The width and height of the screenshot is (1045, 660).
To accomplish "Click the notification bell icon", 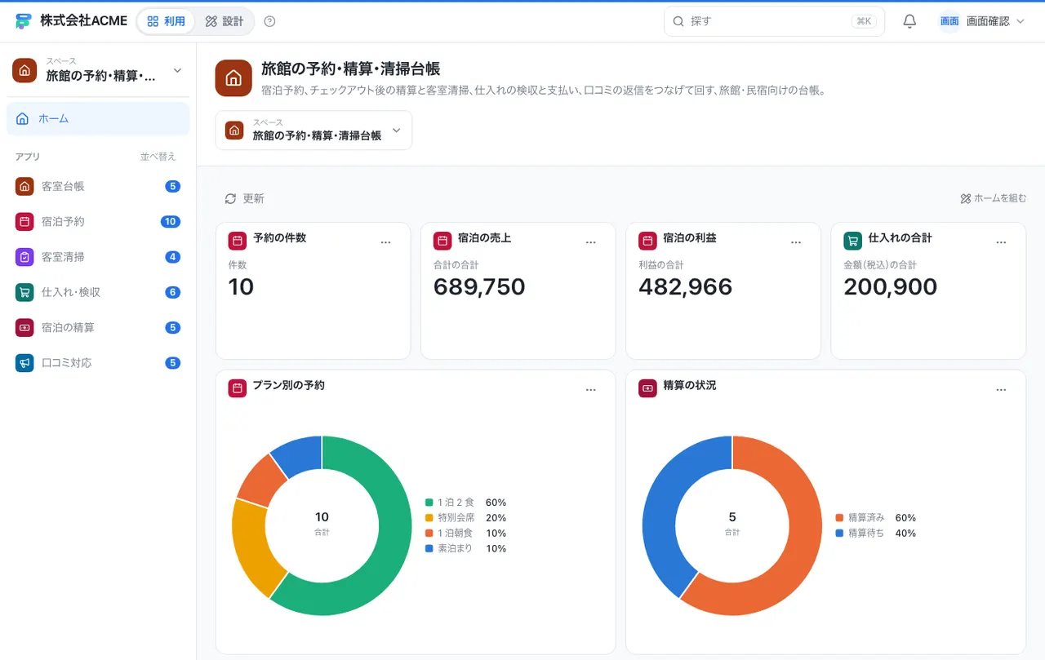I will [909, 21].
